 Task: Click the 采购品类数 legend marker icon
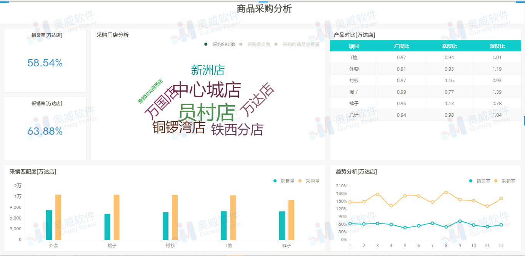tap(241, 44)
